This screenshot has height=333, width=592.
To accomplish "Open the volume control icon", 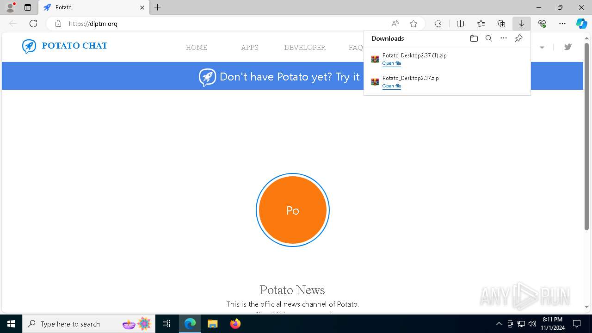I will pyautogui.click(x=532, y=324).
